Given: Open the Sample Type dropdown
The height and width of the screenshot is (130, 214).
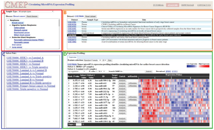Looking at the screenshot, I should 36,12.
